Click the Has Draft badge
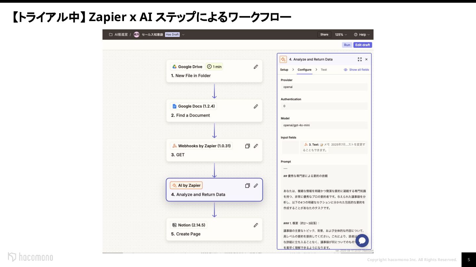 (172, 34)
